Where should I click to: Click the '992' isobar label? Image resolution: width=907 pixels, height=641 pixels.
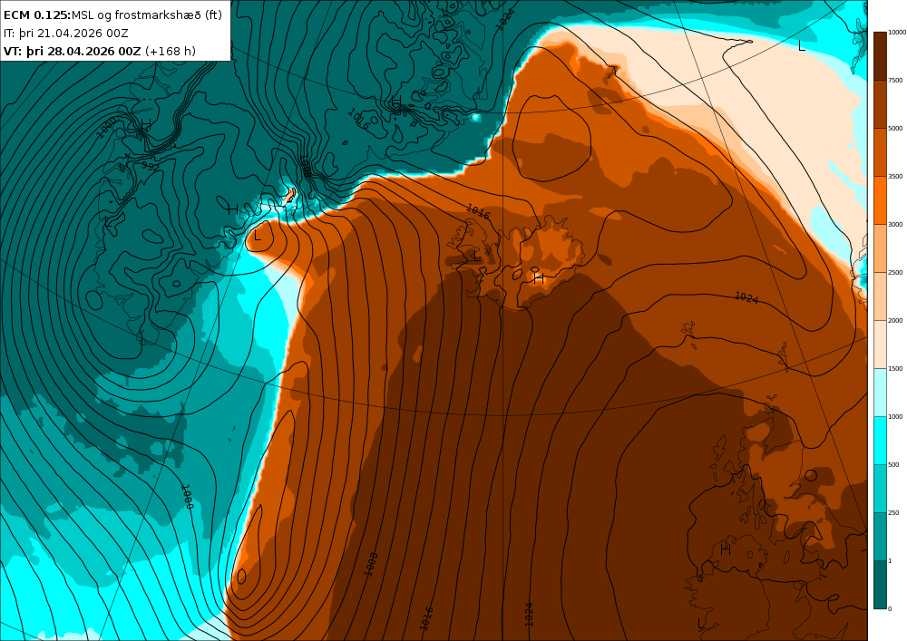[x=151, y=167]
